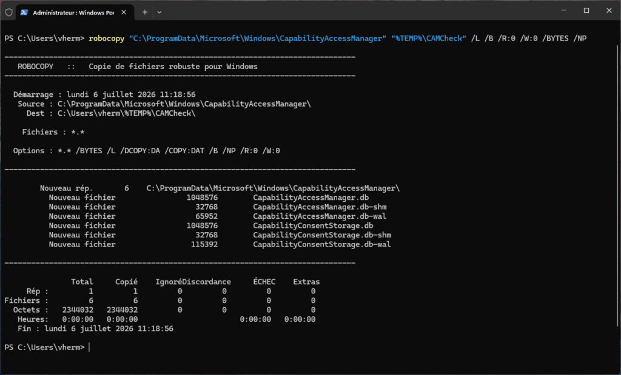Click CapabilityAccessManager.db-shm file name
Viewport: 621px width, 375px height.
point(320,207)
